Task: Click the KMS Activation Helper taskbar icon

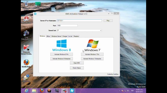Action: point(72,91)
